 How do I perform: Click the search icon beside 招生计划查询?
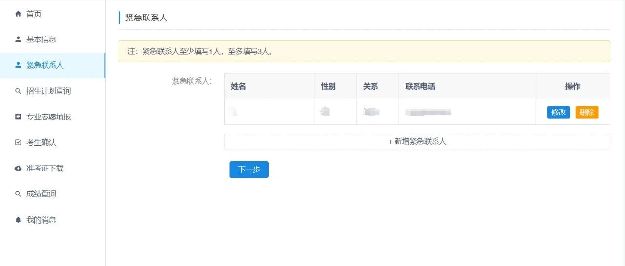pos(18,91)
